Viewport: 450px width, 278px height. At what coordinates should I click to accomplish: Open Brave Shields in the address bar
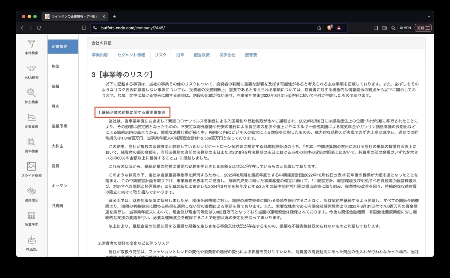(x=329, y=27)
